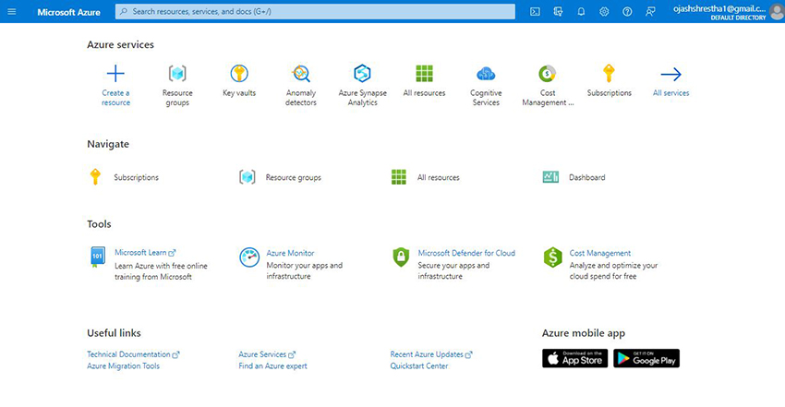Click the Microsoft Defender for Cloud link
785x407 pixels.
tap(466, 253)
